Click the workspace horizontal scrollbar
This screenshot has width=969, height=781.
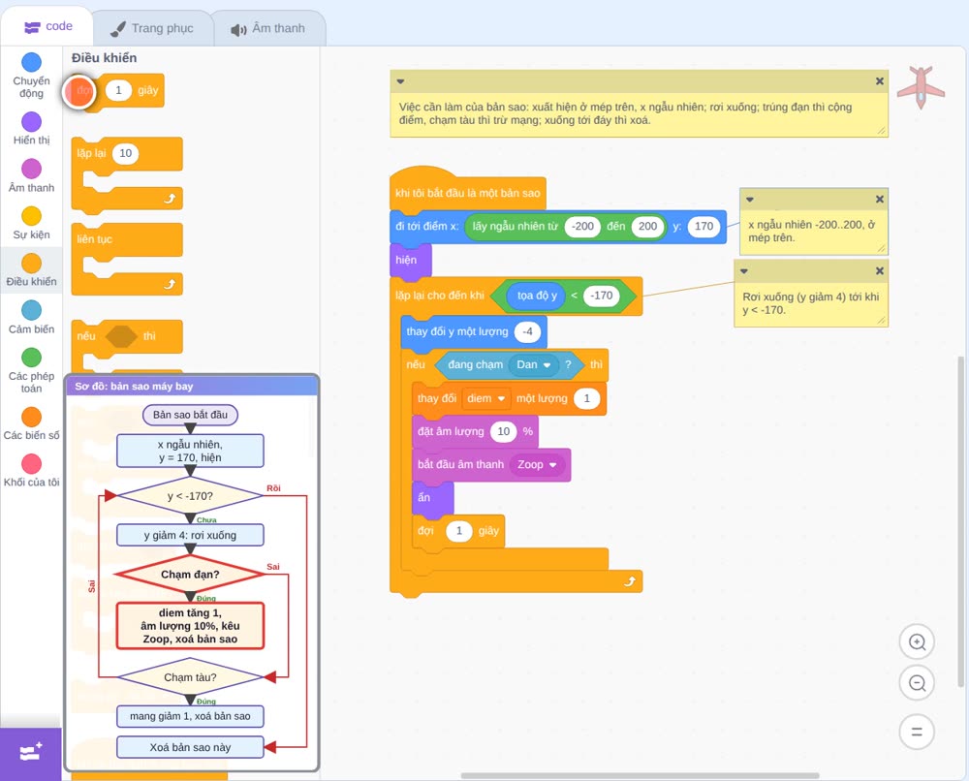pos(640,775)
